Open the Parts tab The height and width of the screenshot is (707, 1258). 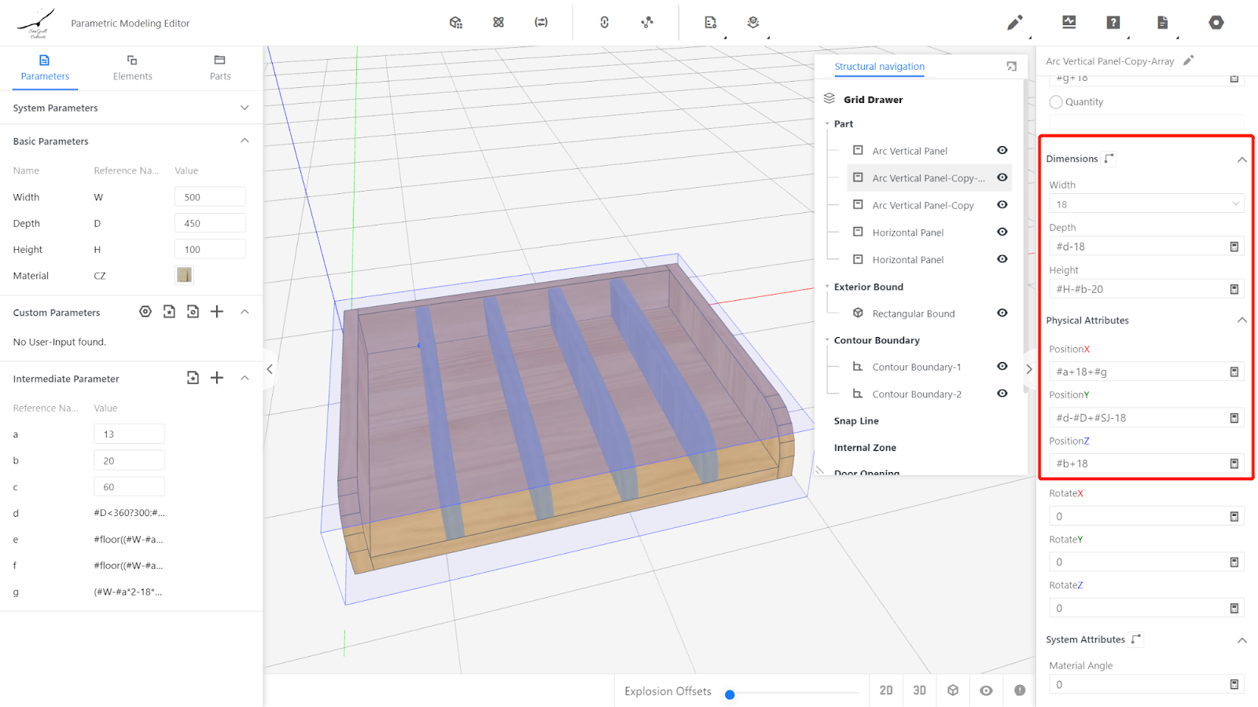click(x=220, y=68)
